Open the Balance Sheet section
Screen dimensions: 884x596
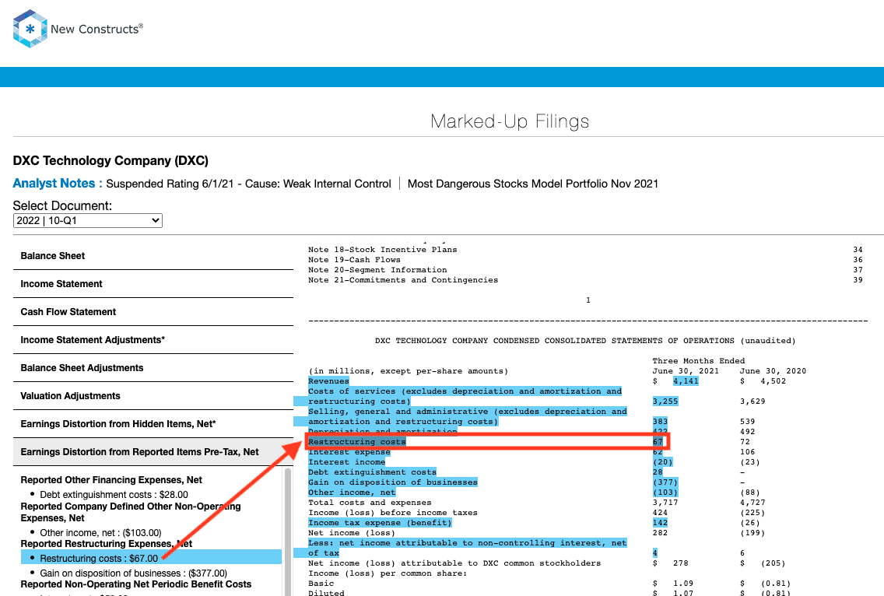(x=153, y=256)
